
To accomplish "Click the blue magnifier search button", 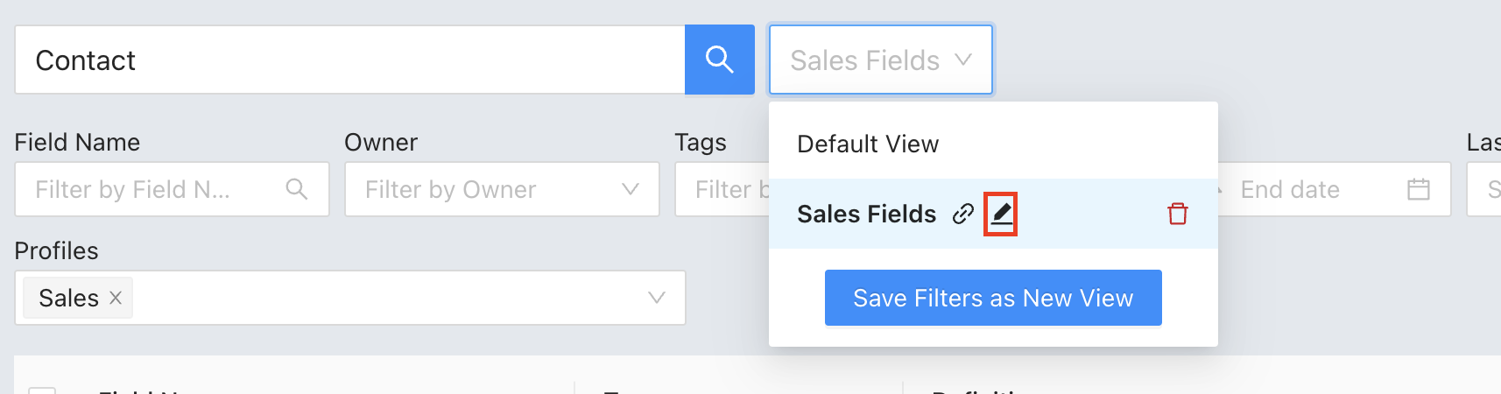I will click(719, 60).
